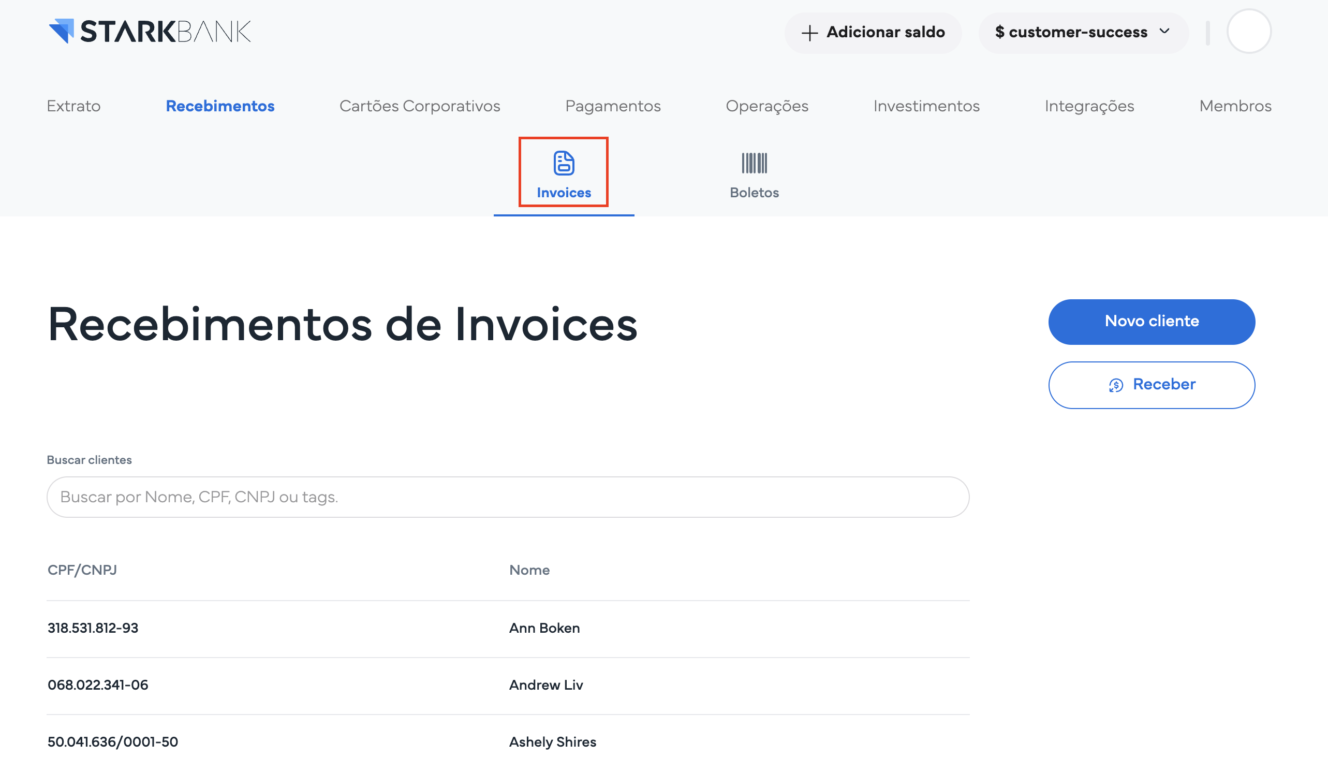
Task: Click the Stark Bank logo
Action: (150, 31)
